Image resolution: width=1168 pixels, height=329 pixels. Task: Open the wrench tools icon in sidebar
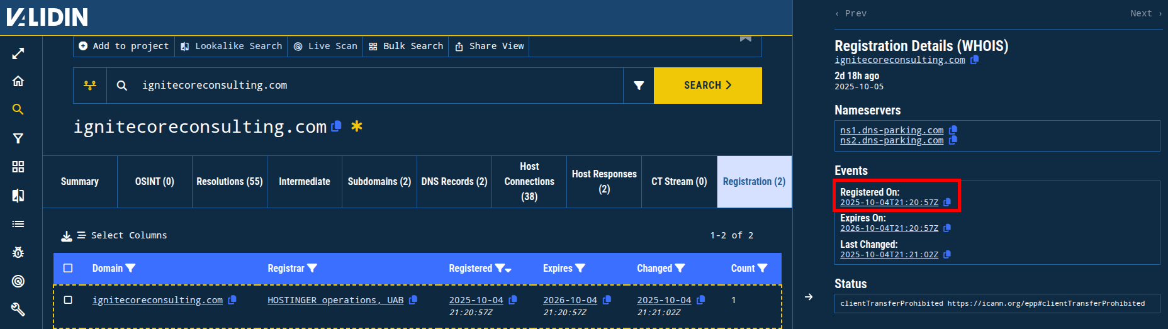[x=18, y=309]
